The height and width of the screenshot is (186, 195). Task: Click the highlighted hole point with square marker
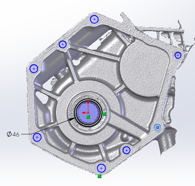tap(157, 128)
